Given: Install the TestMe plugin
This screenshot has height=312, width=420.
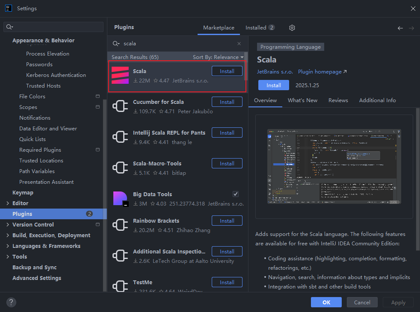Looking at the screenshot, I should [227, 283].
